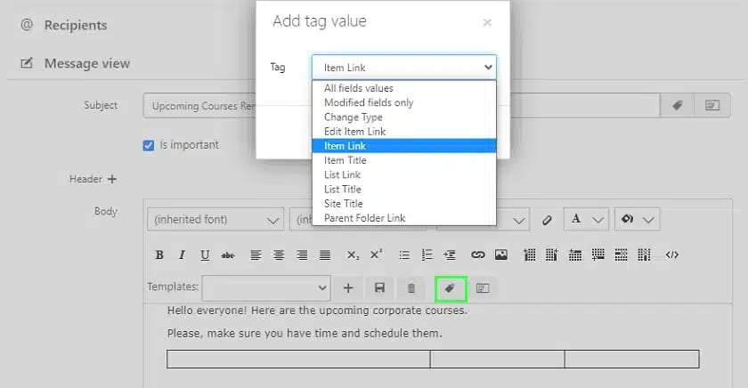Delete the table row
This screenshot has height=388, width=748.
point(622,255)
